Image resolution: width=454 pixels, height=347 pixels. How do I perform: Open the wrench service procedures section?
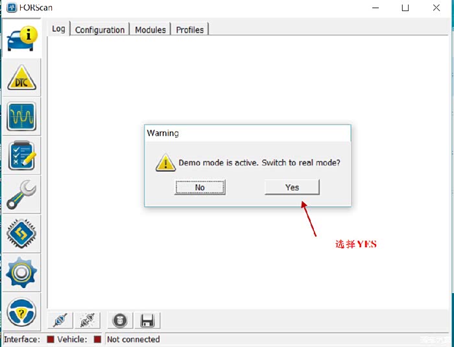click(21, 194)
